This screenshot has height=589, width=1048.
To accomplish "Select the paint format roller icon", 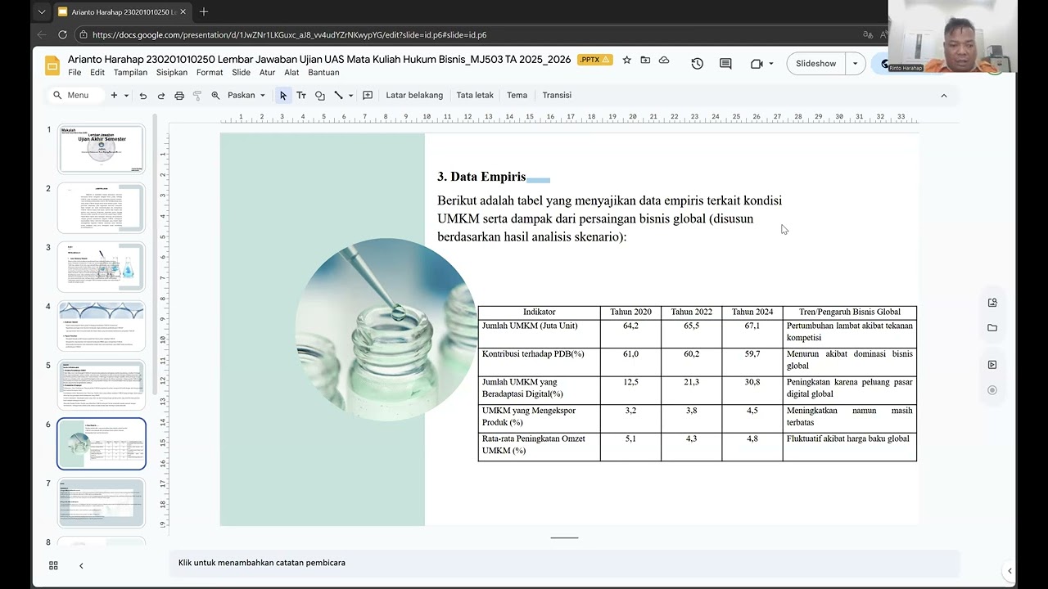I will [197, 96].
